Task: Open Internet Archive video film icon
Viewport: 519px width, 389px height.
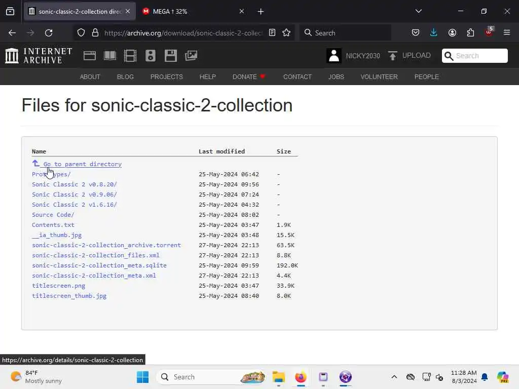Action: coord(130,56)
